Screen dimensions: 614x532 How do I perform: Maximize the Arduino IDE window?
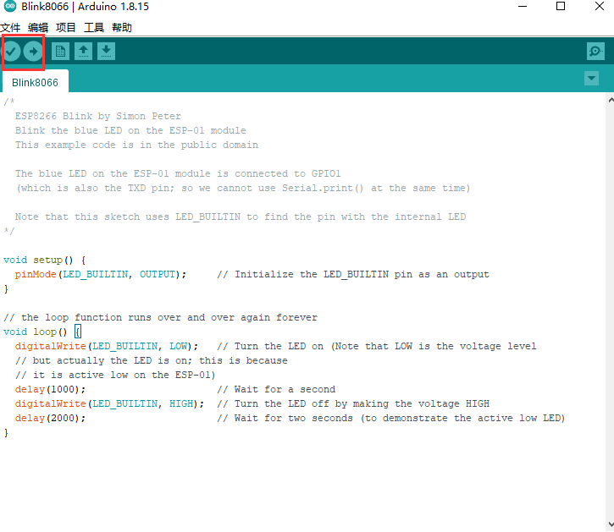pos(560,7)
